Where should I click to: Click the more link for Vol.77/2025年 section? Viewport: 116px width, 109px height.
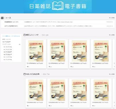(x=112, y=74)
